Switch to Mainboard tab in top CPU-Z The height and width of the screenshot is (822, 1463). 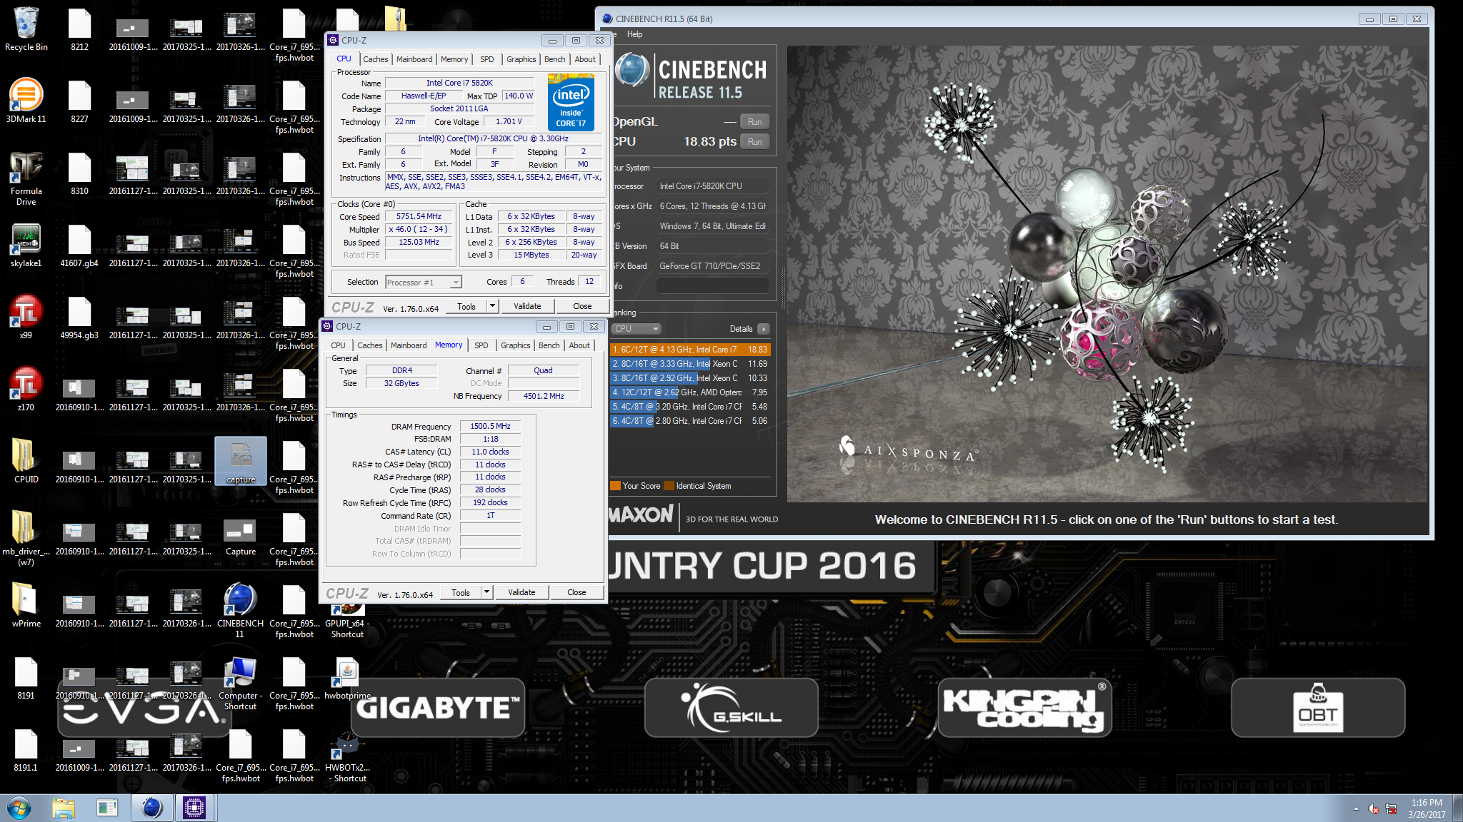click(414, 59)
